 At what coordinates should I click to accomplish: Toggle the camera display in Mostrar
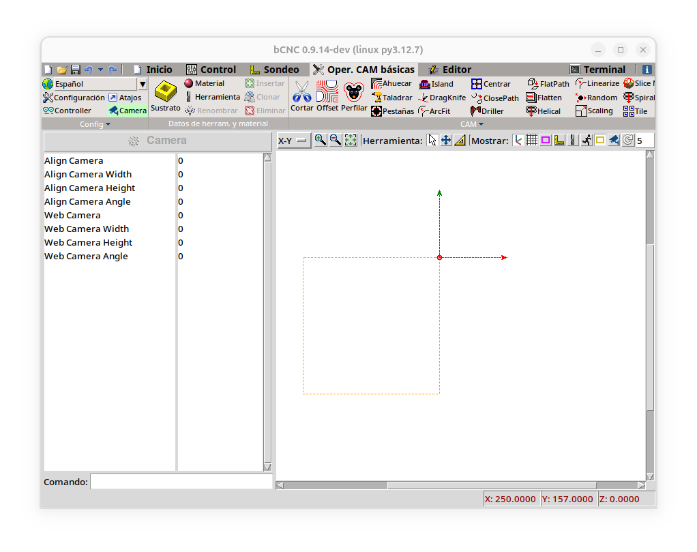pyautogui.click(x=614, y=140)
